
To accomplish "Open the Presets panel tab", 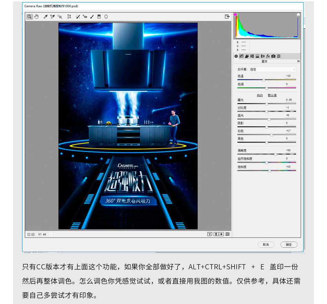I will click(x=279, y=56).
